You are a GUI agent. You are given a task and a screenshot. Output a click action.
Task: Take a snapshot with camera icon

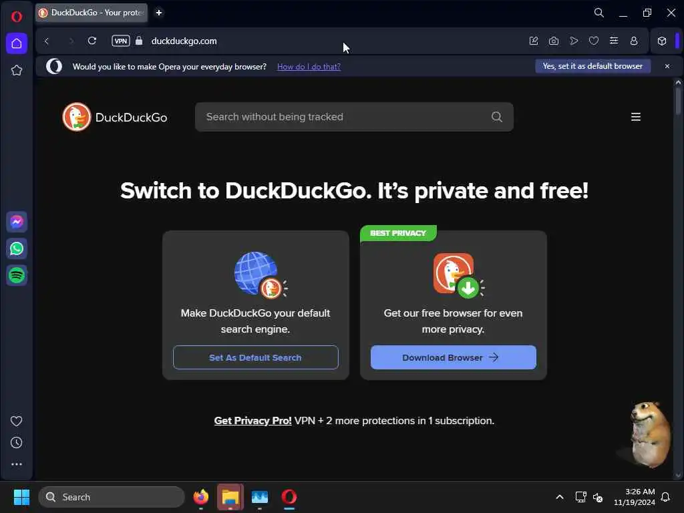click(554, 41)
